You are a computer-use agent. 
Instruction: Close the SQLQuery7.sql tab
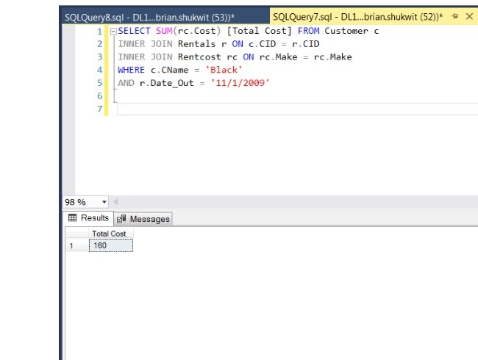pyautogui.click(x=469, y=16)
